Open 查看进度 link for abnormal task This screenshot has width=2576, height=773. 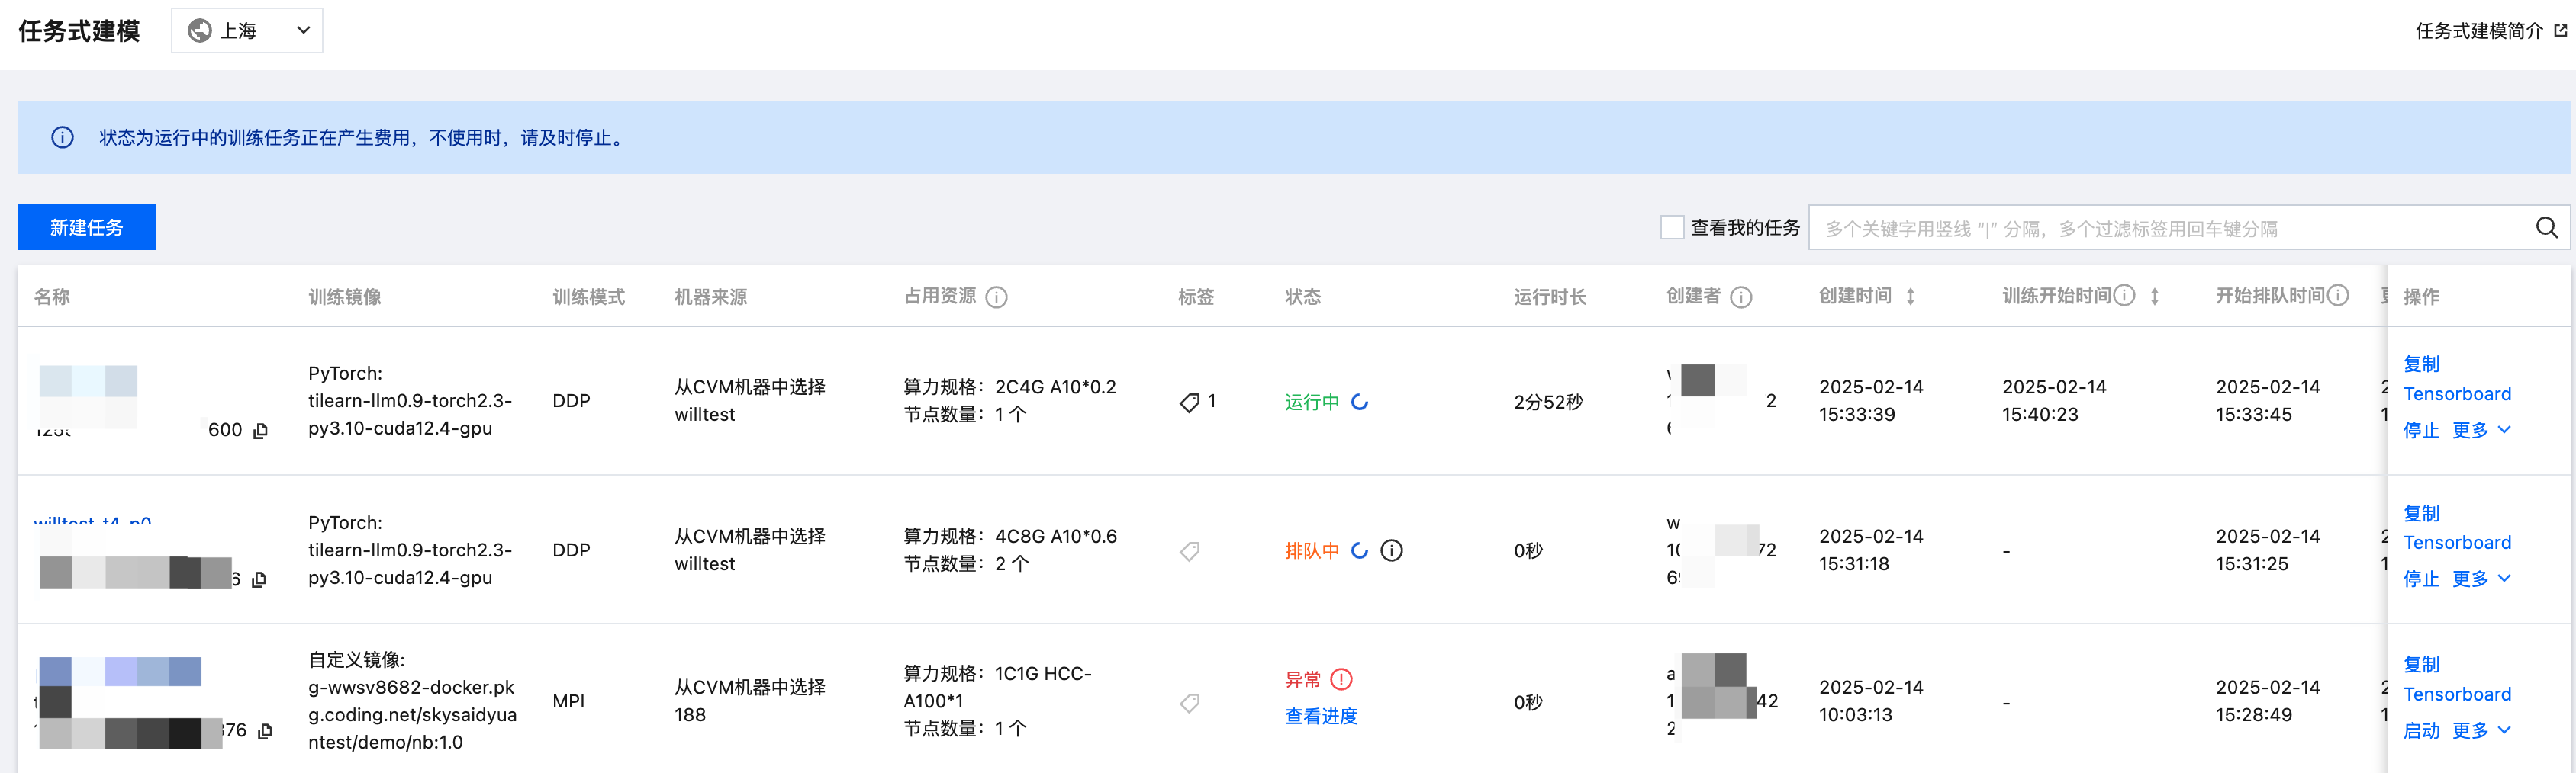[x=1321, y=716]
